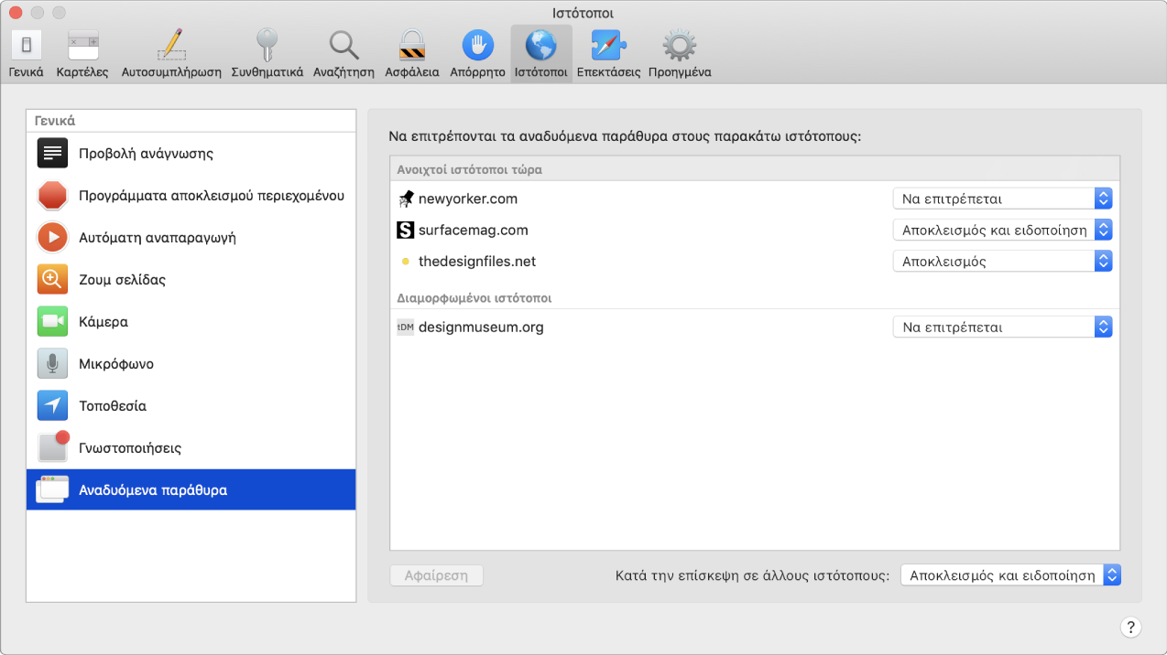Open the designmuseum.org permission dropdown
This screenshot has width=1167, height=655.
coord(1002,327)
